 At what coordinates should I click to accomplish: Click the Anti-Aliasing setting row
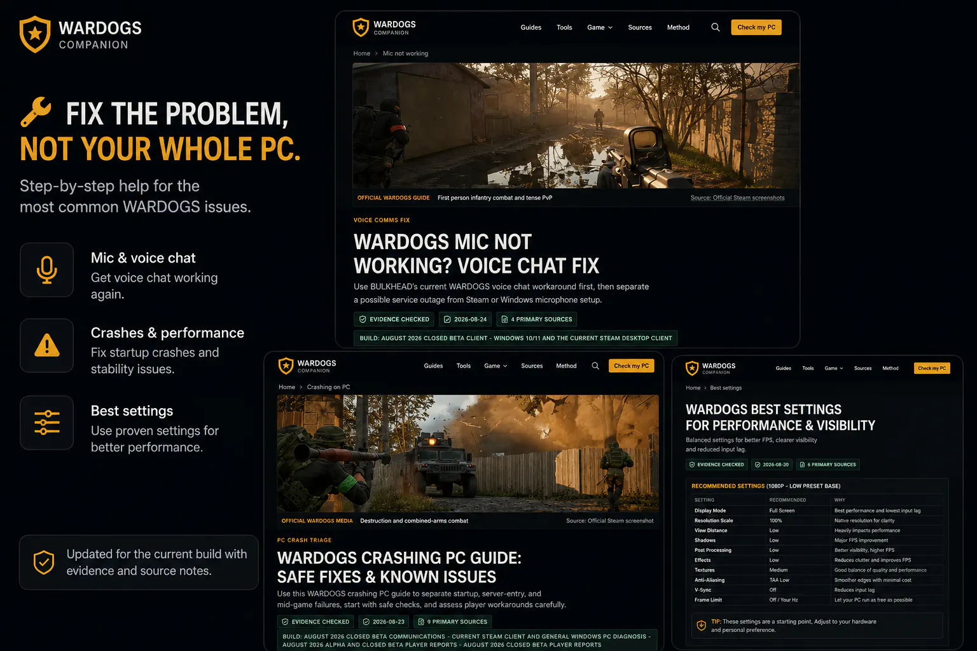pyautogui.click(x=817, y=580)
